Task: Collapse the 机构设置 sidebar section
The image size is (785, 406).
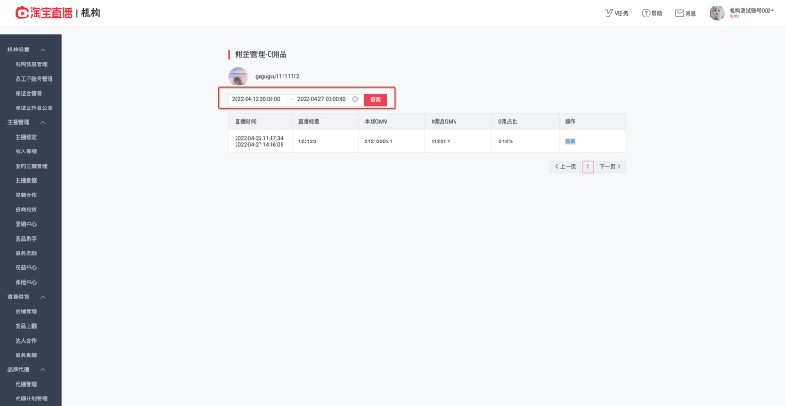Action: pyautogui.click(x=43, y=50)
